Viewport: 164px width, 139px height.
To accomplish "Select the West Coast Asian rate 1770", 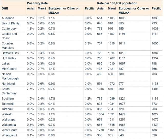I will (100, 130).
